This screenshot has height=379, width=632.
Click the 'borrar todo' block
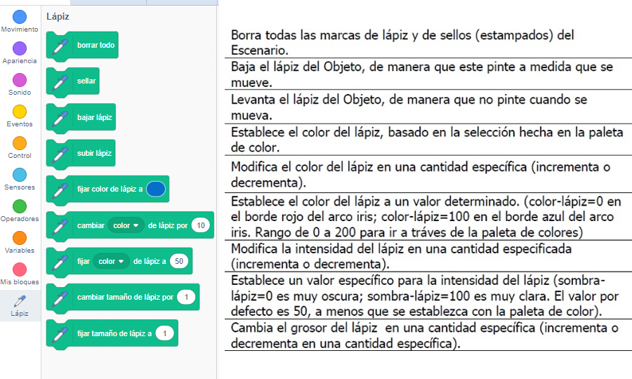(x=96, y=46)
